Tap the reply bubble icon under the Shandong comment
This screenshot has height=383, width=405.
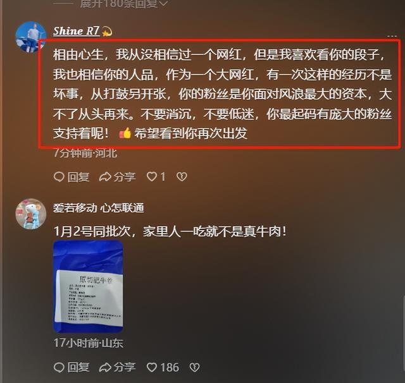pyautogui.click(x=59, y=367)
